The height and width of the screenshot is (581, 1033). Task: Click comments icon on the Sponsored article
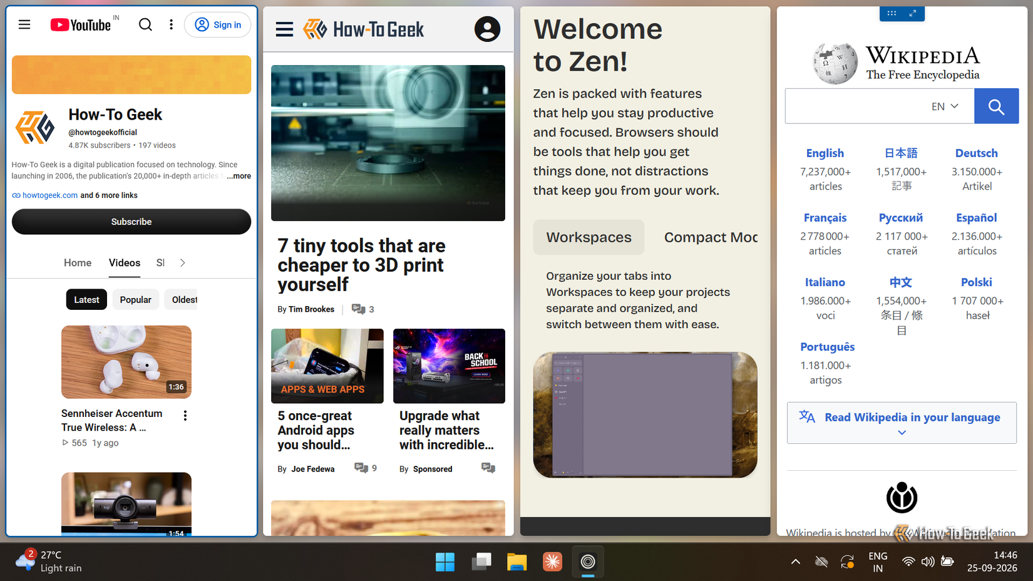pyautogui.click(x=488, y=468)
